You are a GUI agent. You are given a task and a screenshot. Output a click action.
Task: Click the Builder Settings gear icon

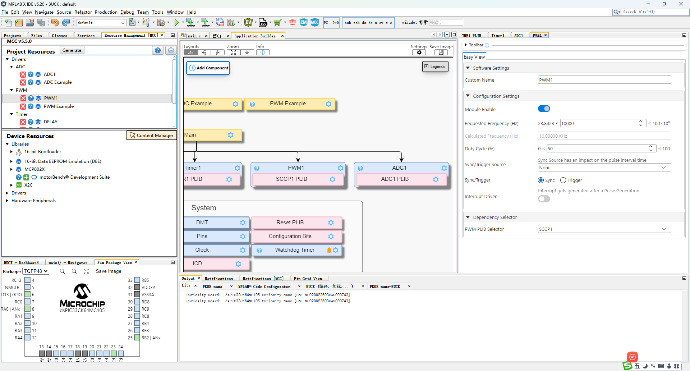click(419, 52)
